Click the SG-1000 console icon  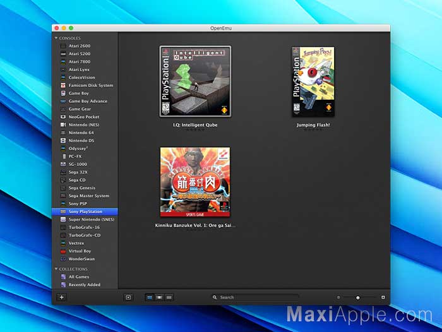point(63,164)
